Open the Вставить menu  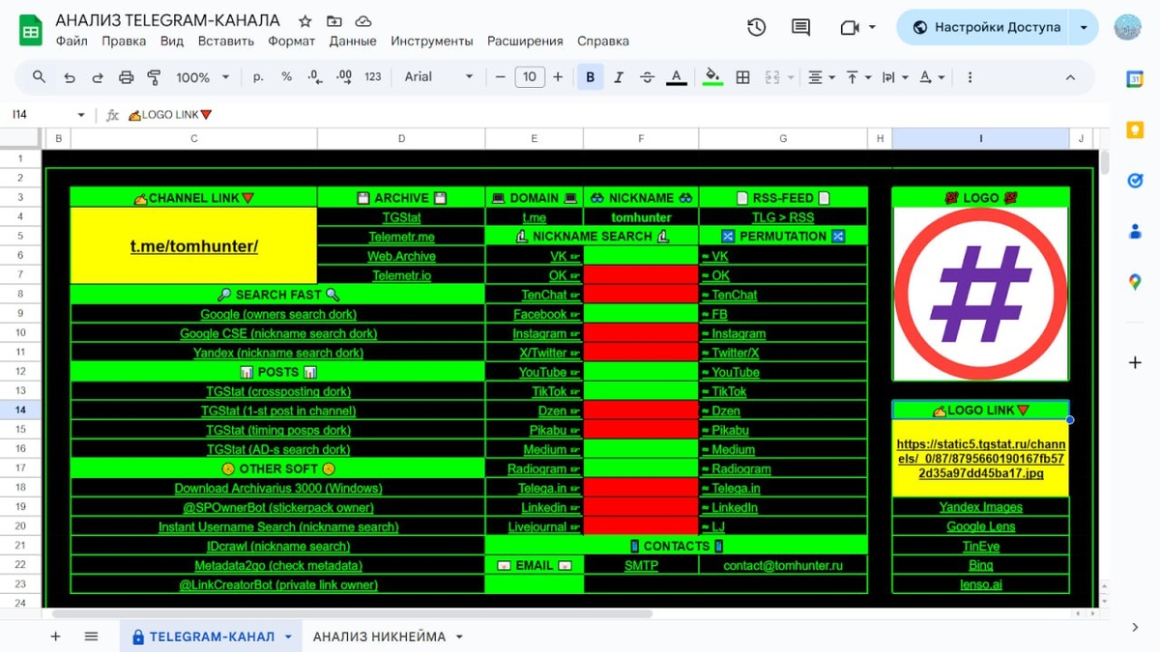225,41
